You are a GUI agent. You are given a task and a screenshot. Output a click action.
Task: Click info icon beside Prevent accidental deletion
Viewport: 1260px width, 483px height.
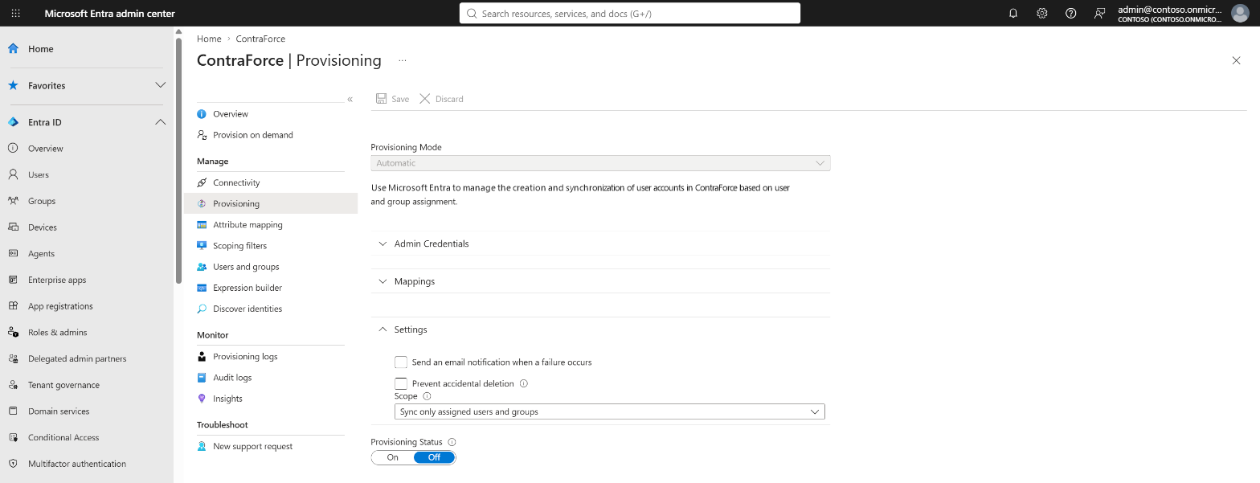(524, 383)
